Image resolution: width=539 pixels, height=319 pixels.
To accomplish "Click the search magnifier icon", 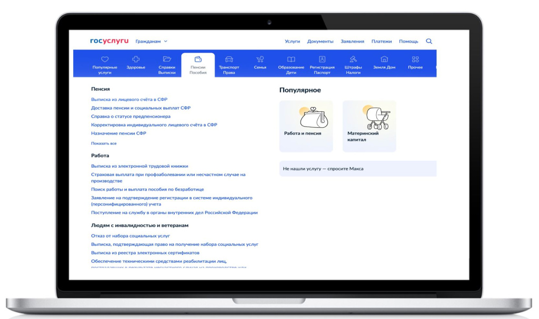I will [429, 41].
